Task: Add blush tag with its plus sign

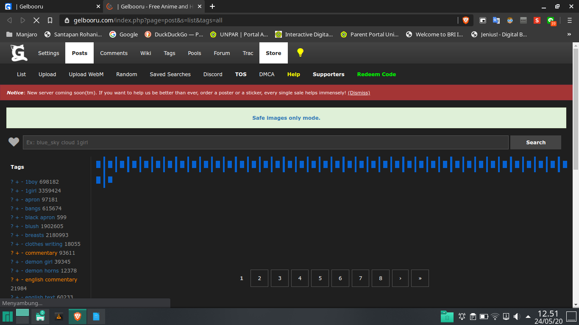Action: coord(17,226)
